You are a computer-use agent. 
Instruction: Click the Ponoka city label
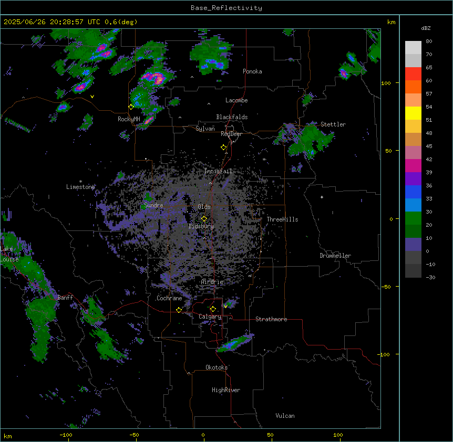[x=252, y=71]
